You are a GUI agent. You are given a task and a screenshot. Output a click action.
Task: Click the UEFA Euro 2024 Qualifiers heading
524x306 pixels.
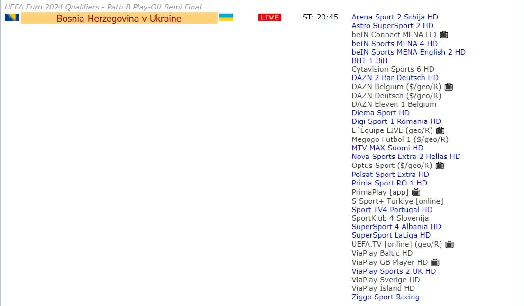103,7
